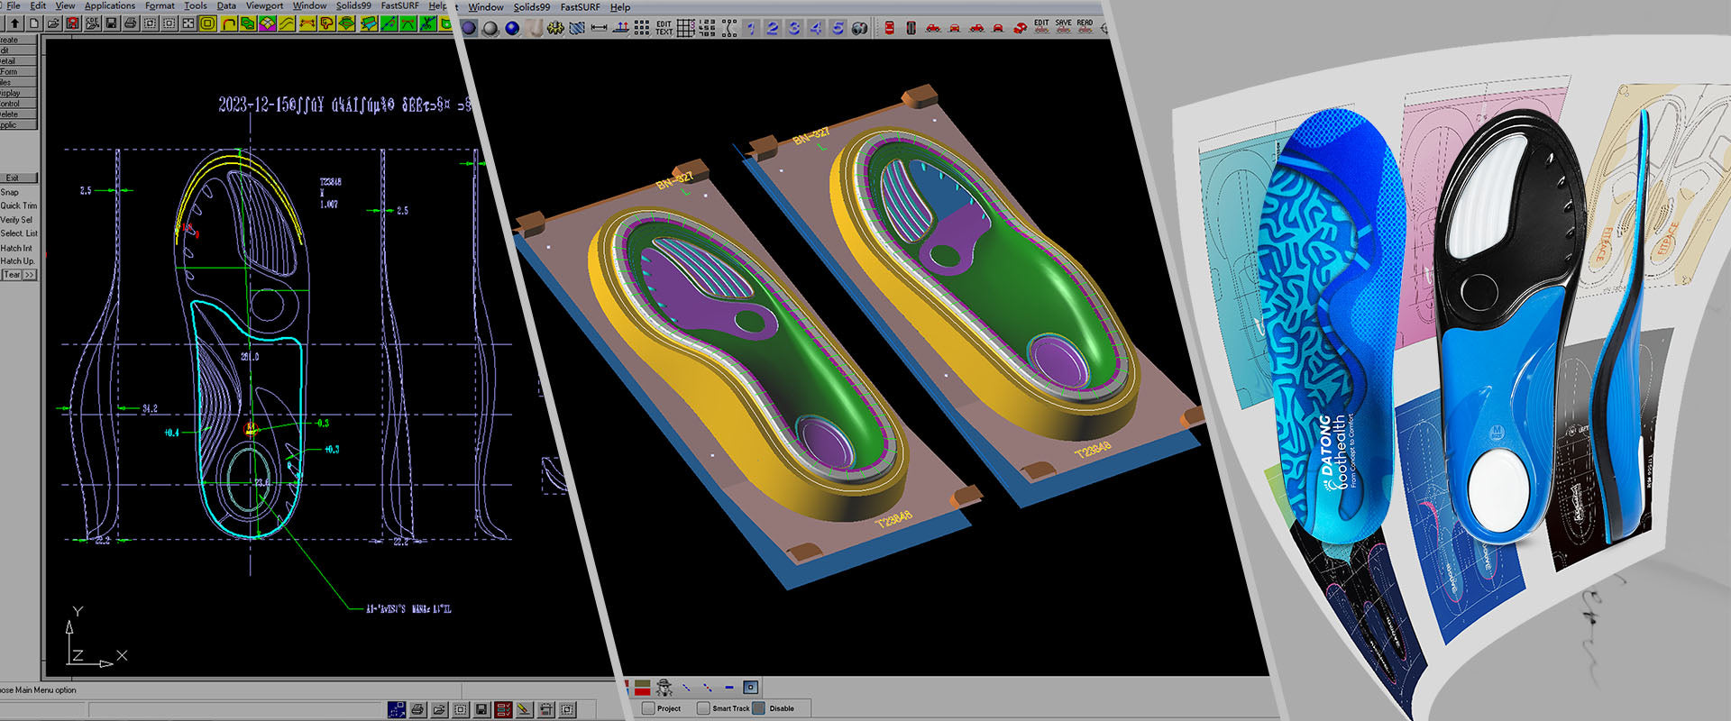Toggle the Smart Track checkbox
Viewport: 1731px width, 721px height.
click(x=703, y=708)
